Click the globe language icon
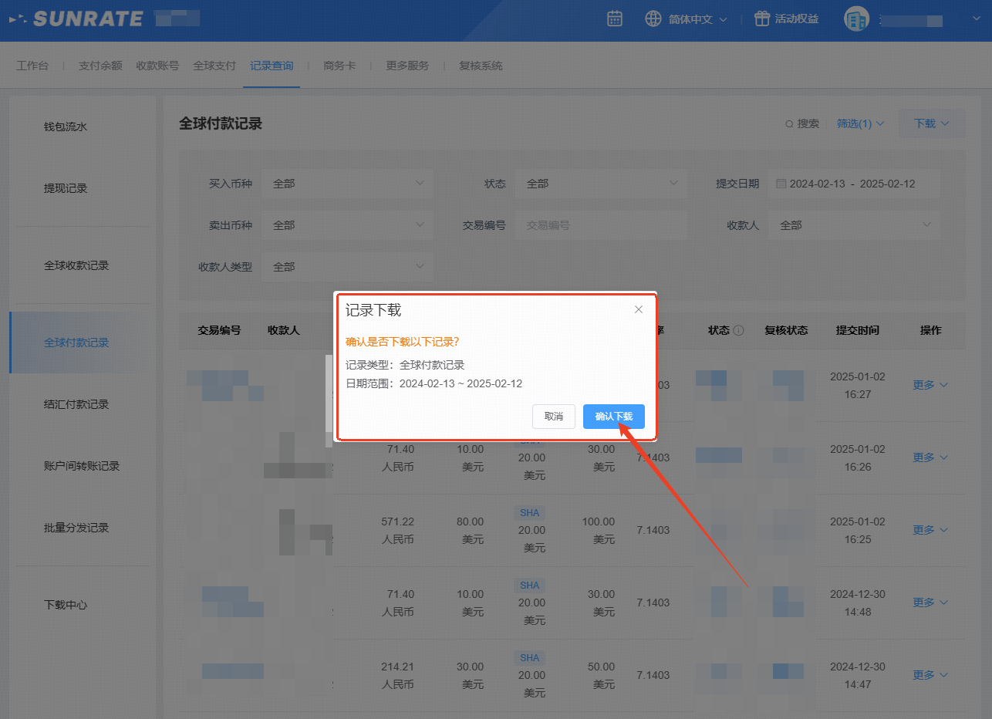This screenshot has height=719, width=992. tap(653, 19)
